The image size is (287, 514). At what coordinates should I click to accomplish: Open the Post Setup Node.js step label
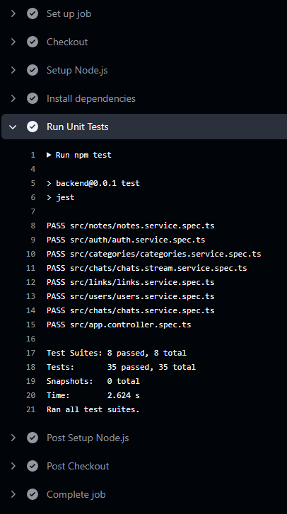[88, 438]
